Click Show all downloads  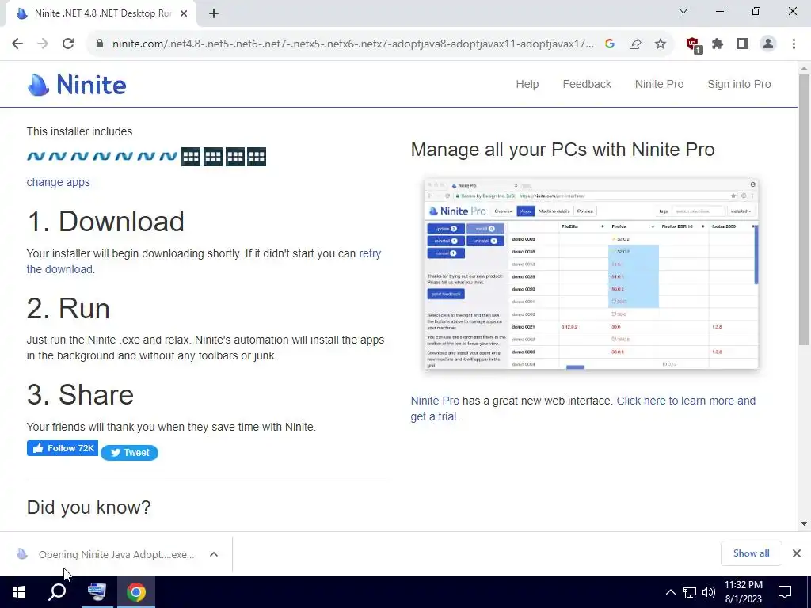(x=751, y=553)
